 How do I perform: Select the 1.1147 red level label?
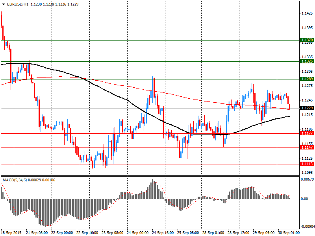307,147
